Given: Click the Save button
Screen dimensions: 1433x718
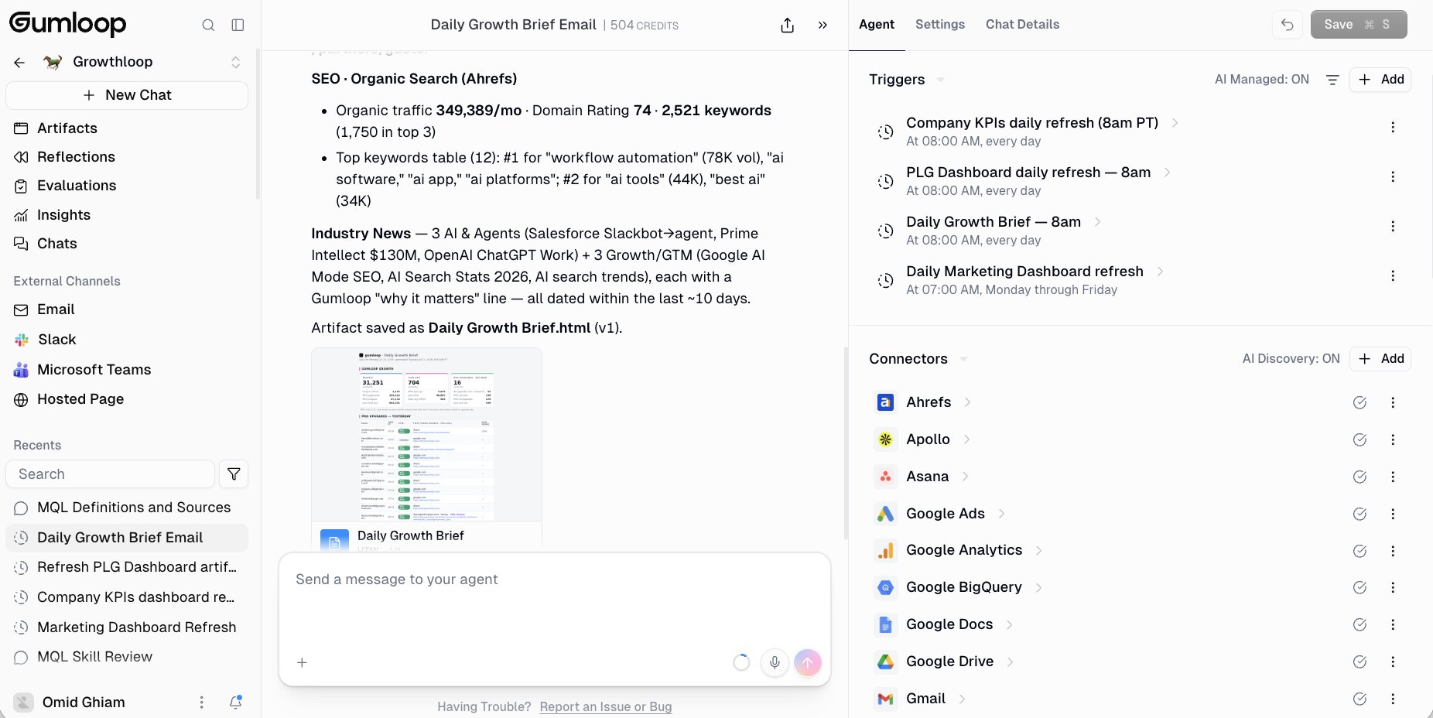Looking at the screenshot, I should click(1359, 25).
